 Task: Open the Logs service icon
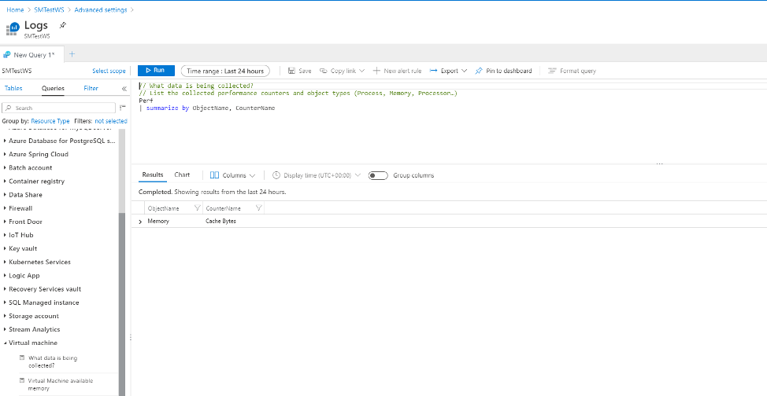click(x=13, y=28)
